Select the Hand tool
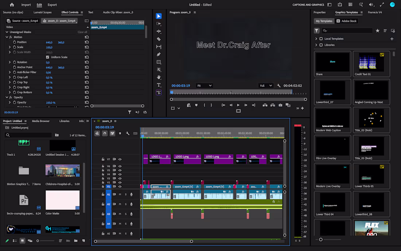 159,77
